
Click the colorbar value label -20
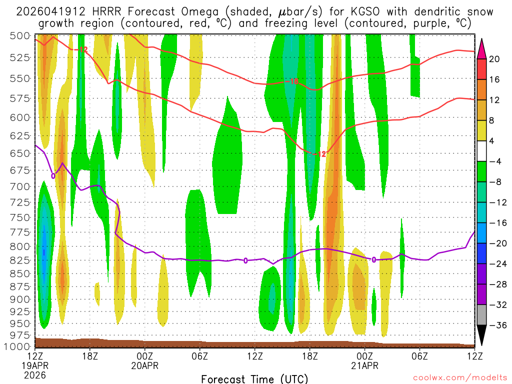point(498,243)
